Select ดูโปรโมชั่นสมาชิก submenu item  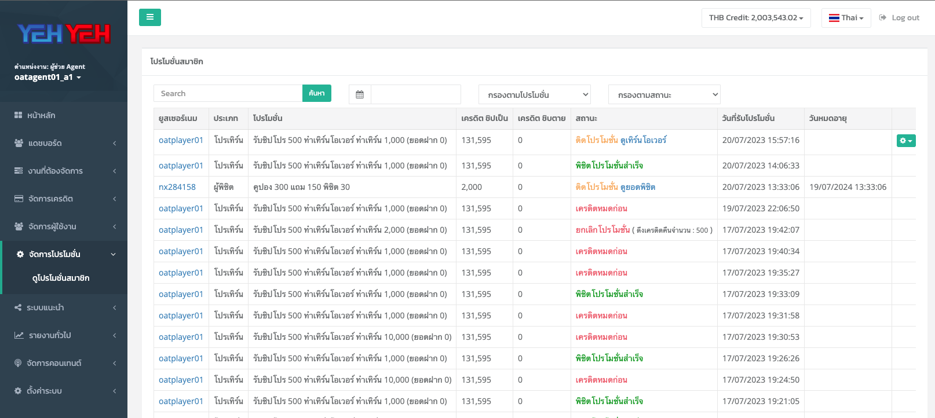[61, 278]
